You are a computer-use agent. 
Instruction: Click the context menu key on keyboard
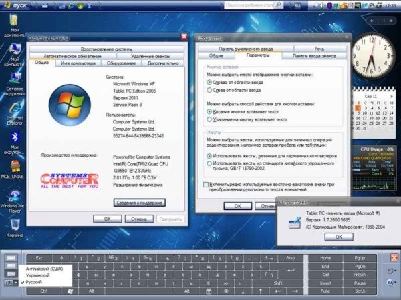coord(209,291)
